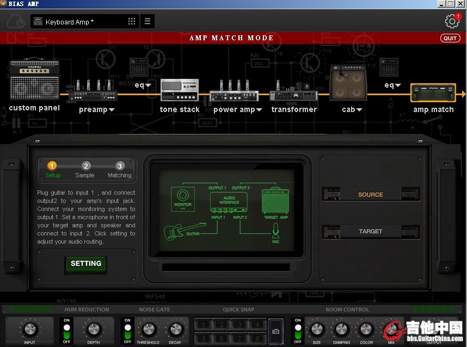Select the transformer module image

pos(294,90)
